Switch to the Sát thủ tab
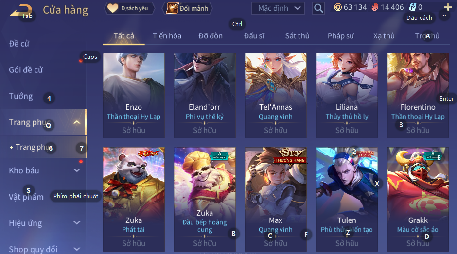 (297, 36)
